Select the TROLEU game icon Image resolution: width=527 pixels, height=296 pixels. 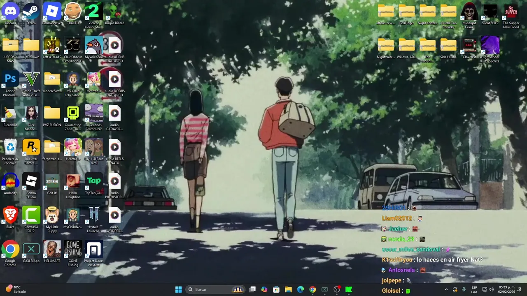(x=73, y=14)
